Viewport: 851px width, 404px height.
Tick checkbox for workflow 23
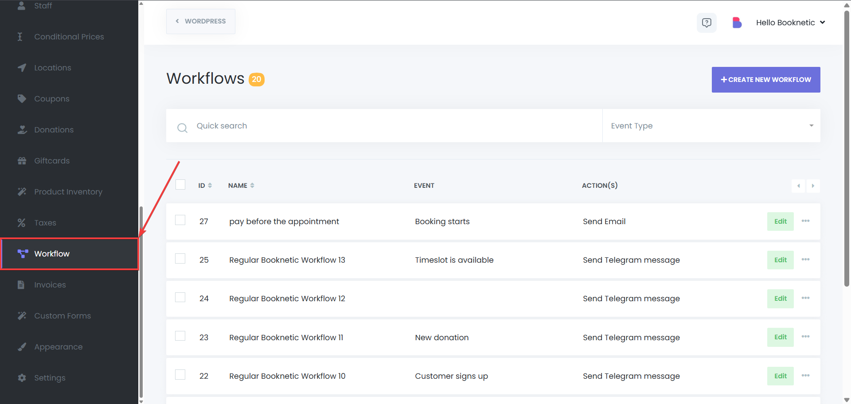[180, 336]
